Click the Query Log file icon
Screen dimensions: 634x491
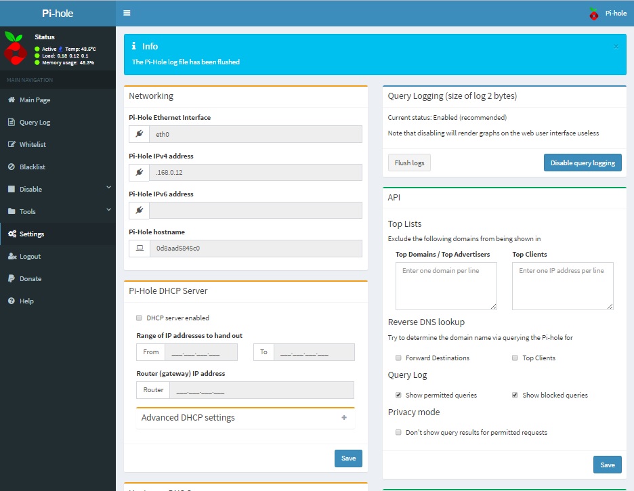pyautogui.click(x=12, y=122)
